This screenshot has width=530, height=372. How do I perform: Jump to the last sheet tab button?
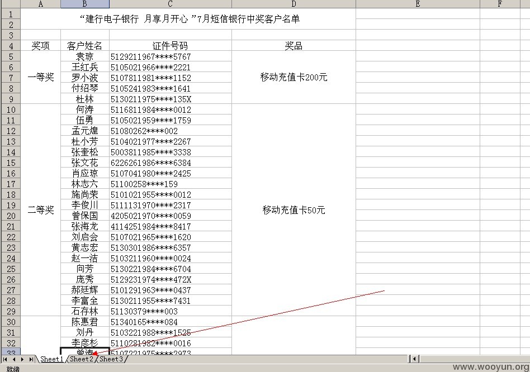31,359
